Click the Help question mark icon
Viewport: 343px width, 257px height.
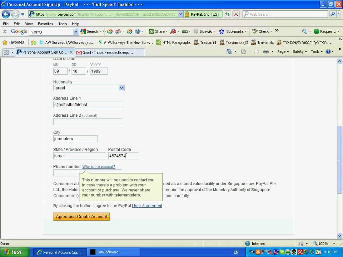click(x=328, y=51)
